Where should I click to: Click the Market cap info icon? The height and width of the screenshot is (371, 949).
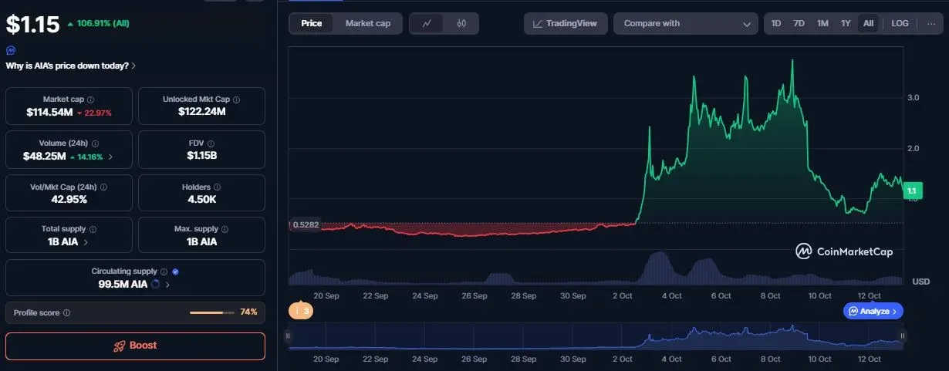(91, 99)
